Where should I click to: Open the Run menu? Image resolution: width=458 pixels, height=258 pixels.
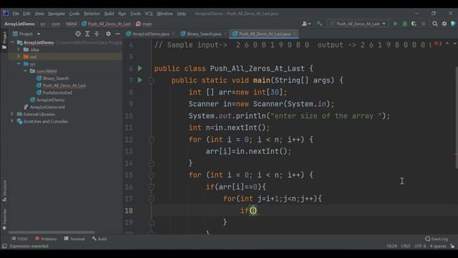coord(122,14)
